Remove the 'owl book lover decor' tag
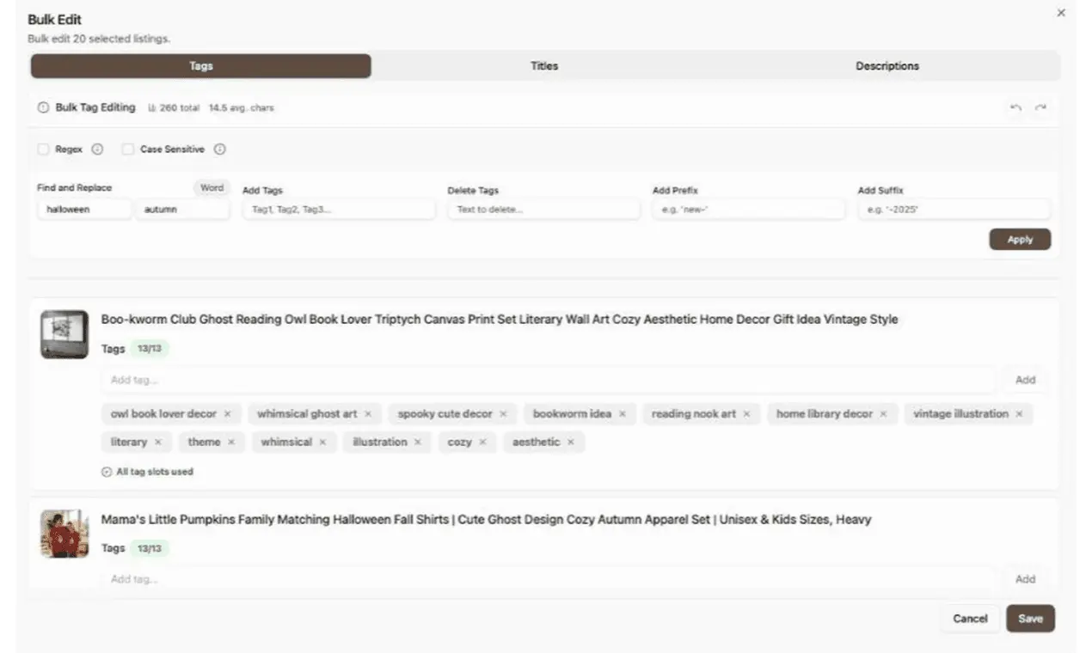 pos(228,414)
